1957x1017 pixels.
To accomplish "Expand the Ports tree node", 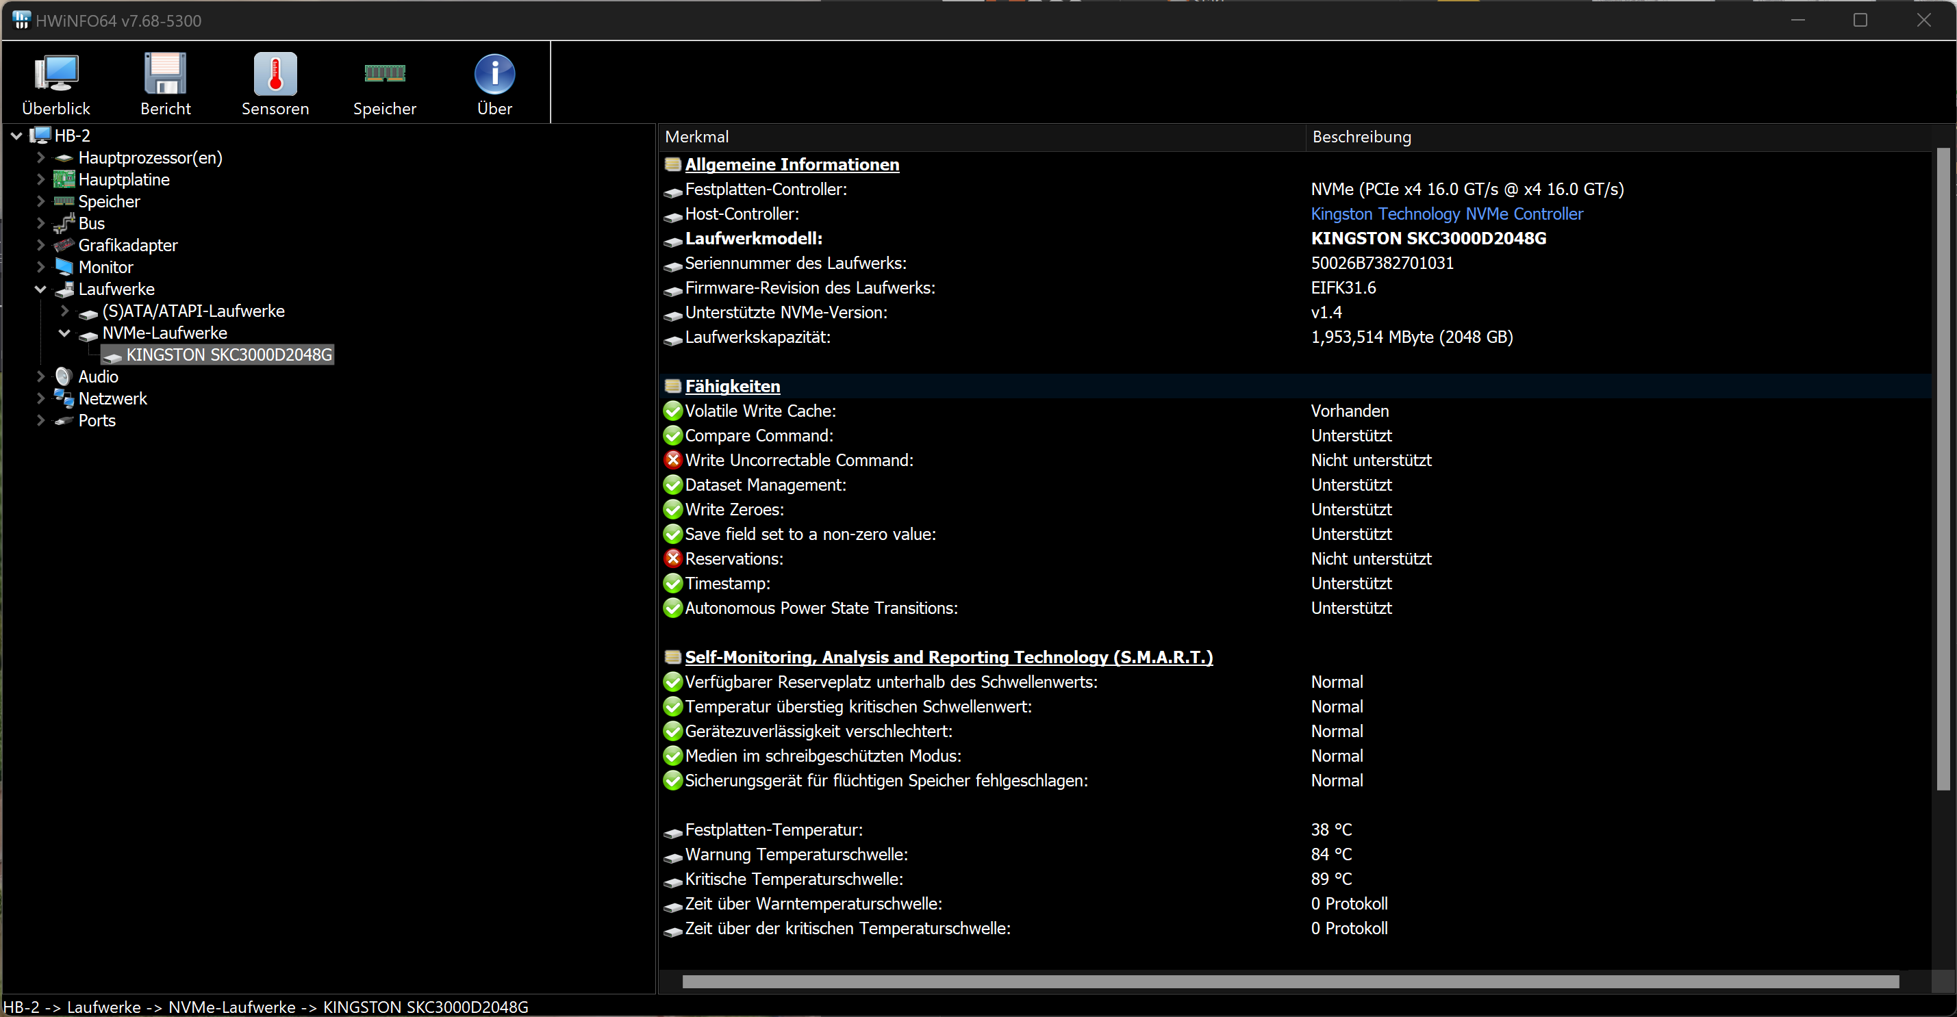I will [x=41, y=421].
